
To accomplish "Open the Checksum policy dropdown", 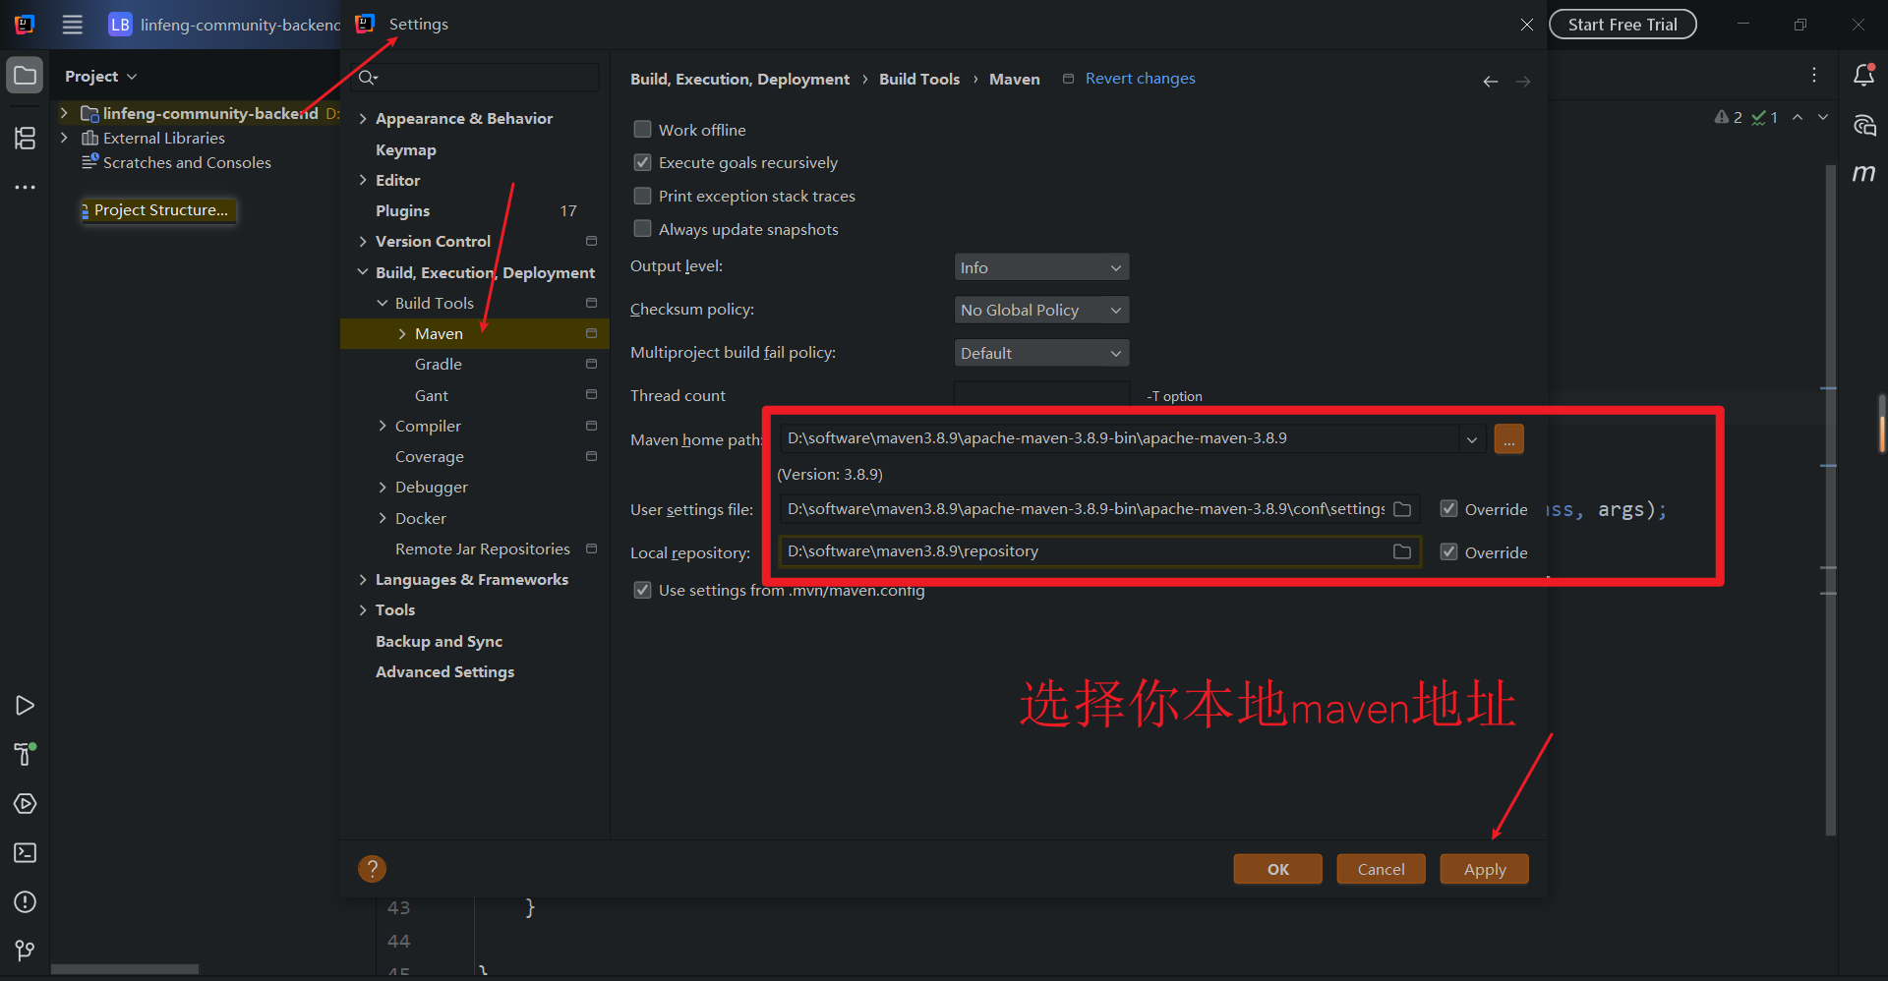I will click(x=1041, y=310).
